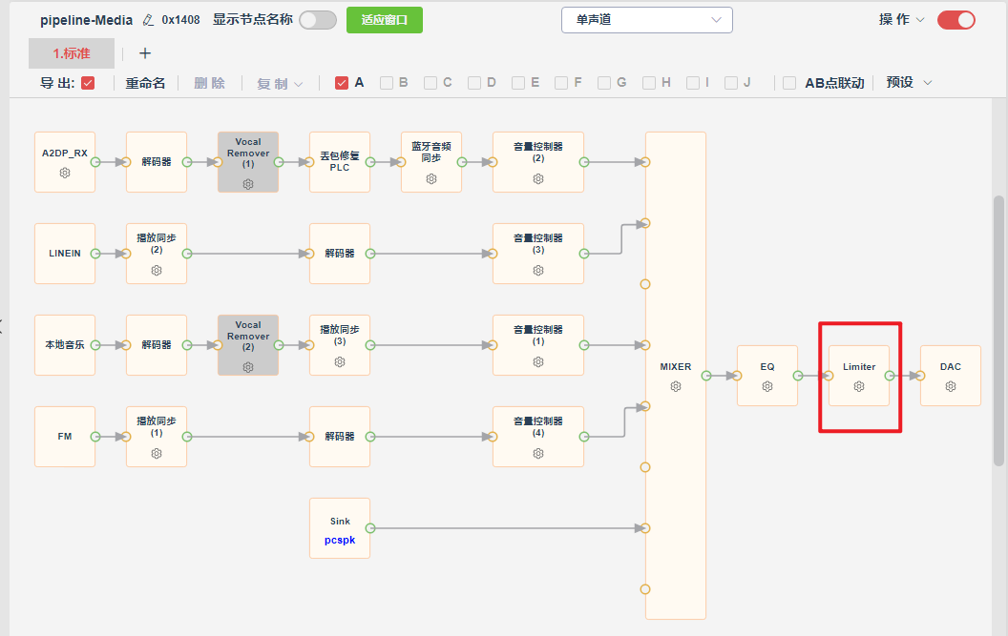Viewport: 1008px width, 636px height.
Task: Switch to the 1.标准 tab
Action: [x=72, y=53]
